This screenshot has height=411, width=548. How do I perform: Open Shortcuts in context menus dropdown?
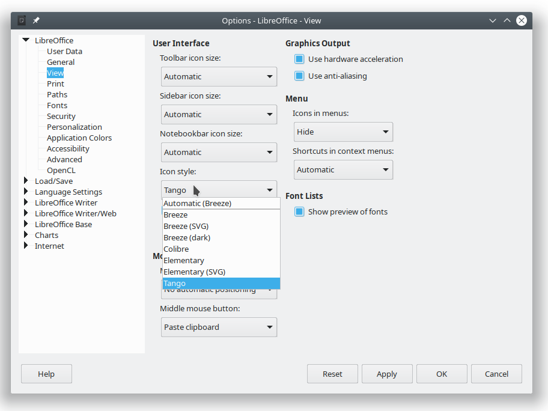(344, 170)
